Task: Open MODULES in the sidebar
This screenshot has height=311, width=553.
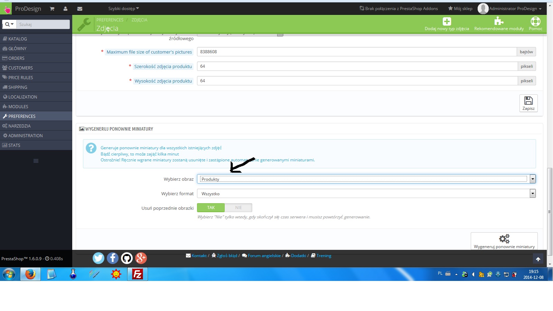Action: point(36,106)
